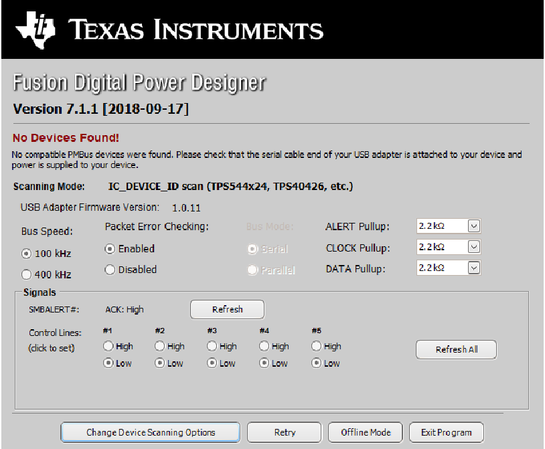Image resolution: width=545 pixels, height=449 pixels.
Task: Click the 'Packet Error Checking:' label
Action: click(x=157, y=227)
